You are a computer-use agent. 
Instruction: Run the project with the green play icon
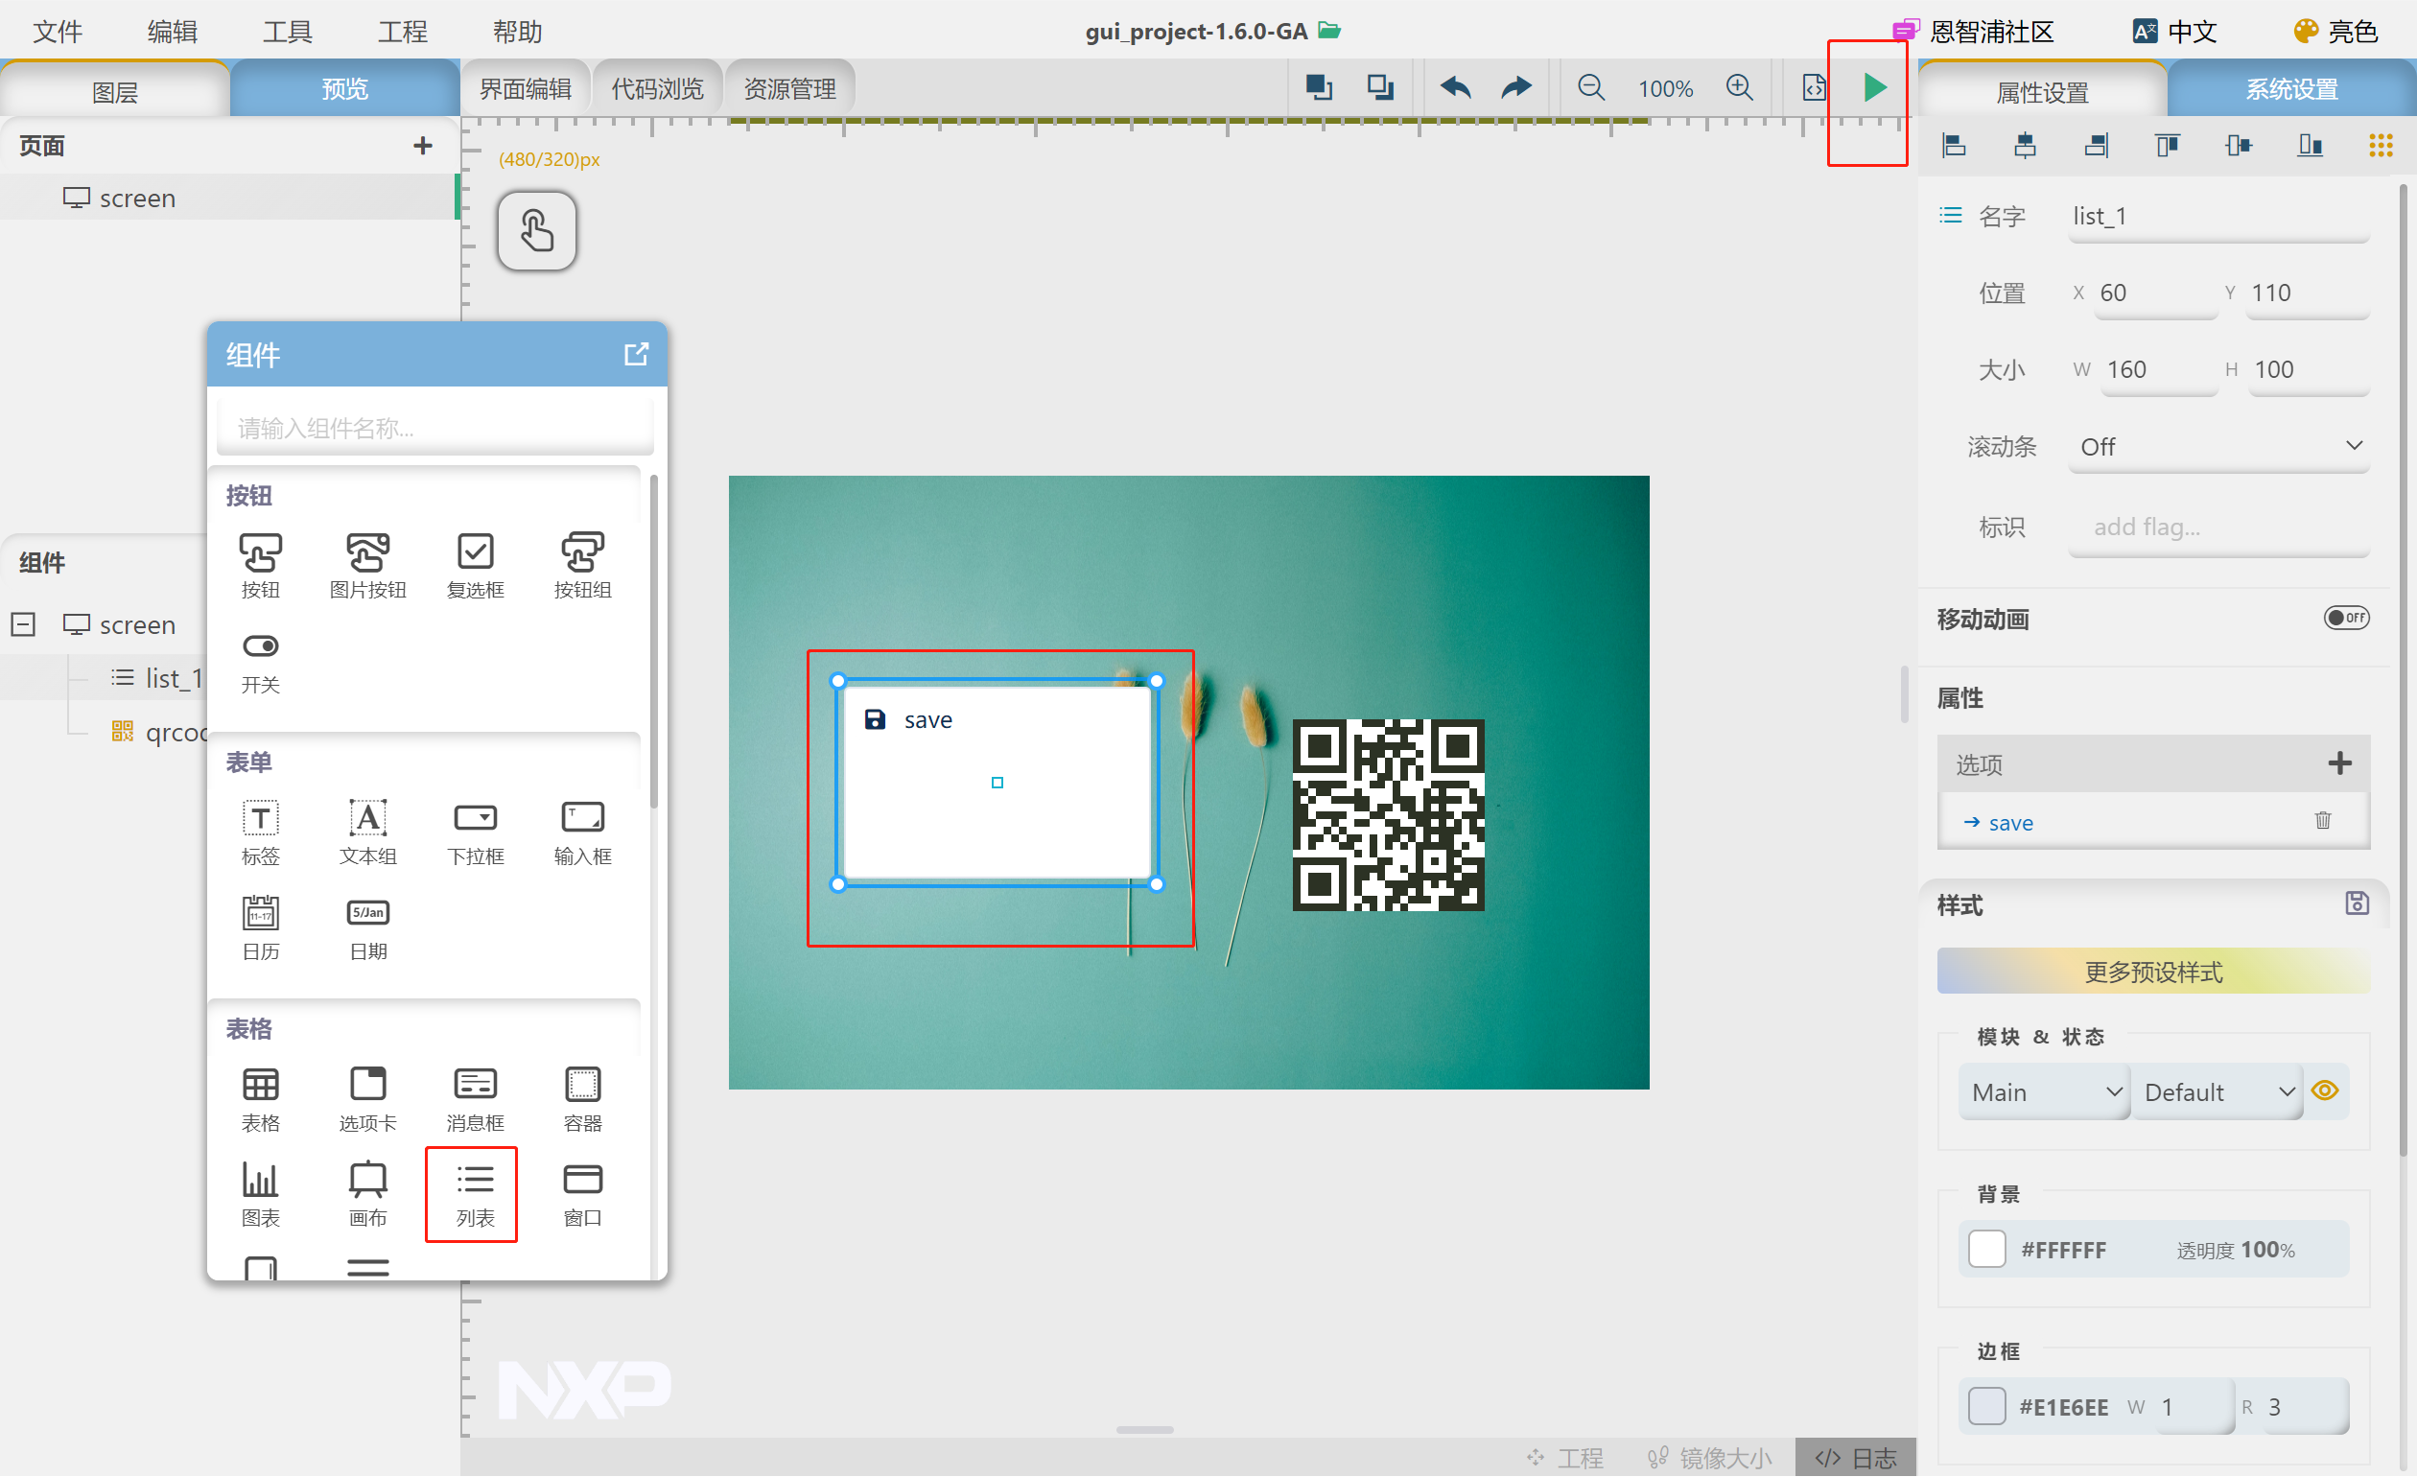1875,87
